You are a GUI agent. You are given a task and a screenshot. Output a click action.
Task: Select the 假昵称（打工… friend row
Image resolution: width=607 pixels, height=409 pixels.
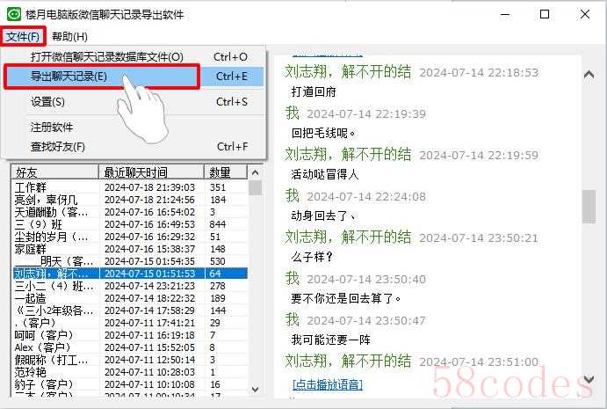pos(130,360)
